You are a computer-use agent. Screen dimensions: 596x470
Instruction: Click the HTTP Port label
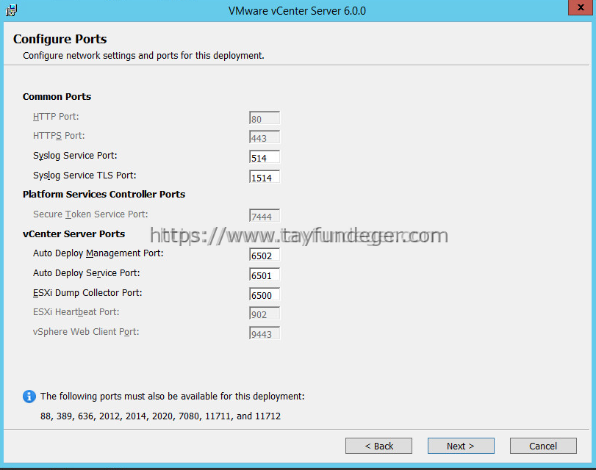tap(56, 116)
